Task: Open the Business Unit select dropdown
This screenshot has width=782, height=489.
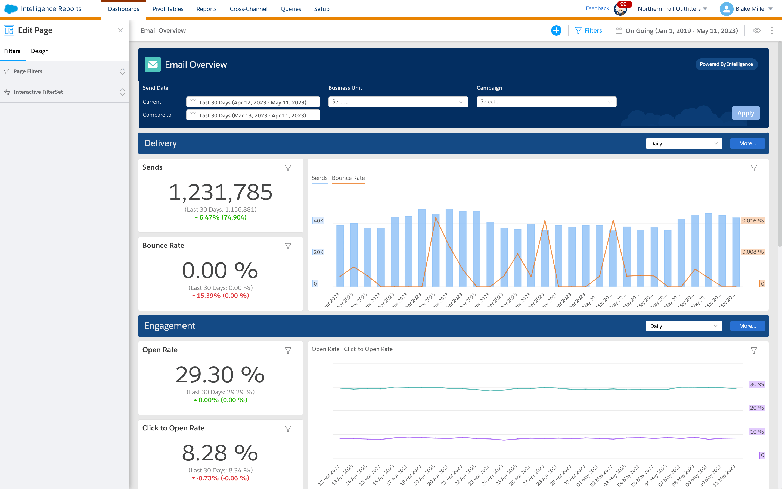Action: pyautogui.click(x=398, y=102)
